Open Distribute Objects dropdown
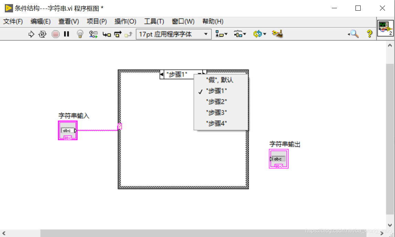The height and width of the screenshot is (237, 395). point(240,34)
